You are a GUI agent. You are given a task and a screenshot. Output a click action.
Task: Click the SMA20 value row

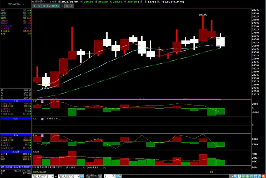(x=16, y=15)
